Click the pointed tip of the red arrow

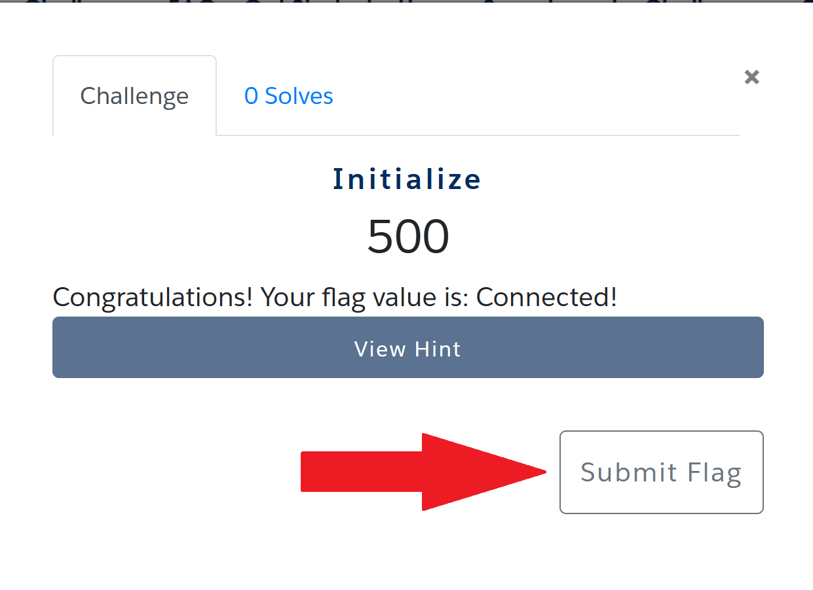[537, 472]
